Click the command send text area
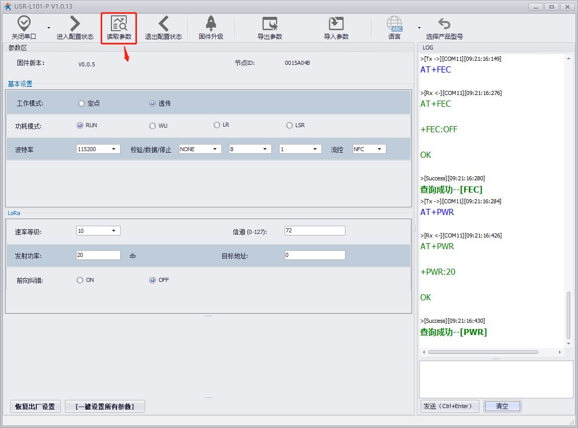 coord(496,379)
